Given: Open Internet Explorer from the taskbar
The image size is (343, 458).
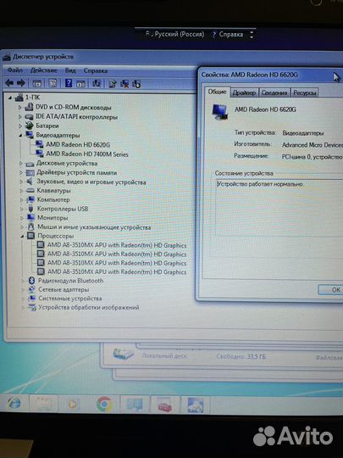Looking at the screenshot, I should (14, 404).
